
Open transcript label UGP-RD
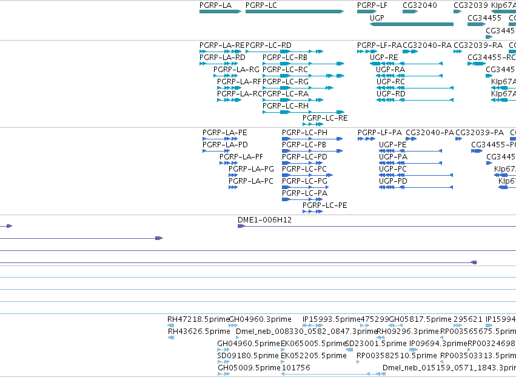coord(391,94)
